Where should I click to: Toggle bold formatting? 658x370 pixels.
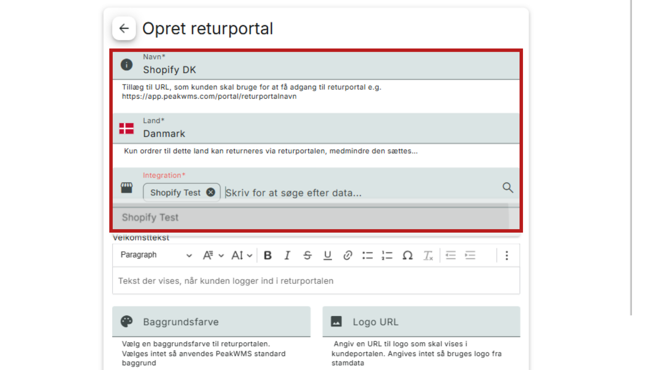pyautogui.click(x=268, y=255)
